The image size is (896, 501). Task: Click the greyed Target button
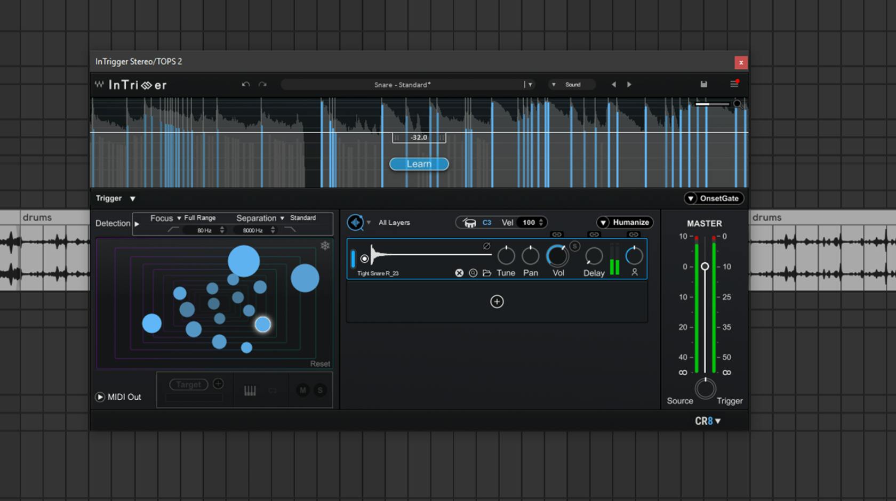pyautogui.click(x=189, y=384)
